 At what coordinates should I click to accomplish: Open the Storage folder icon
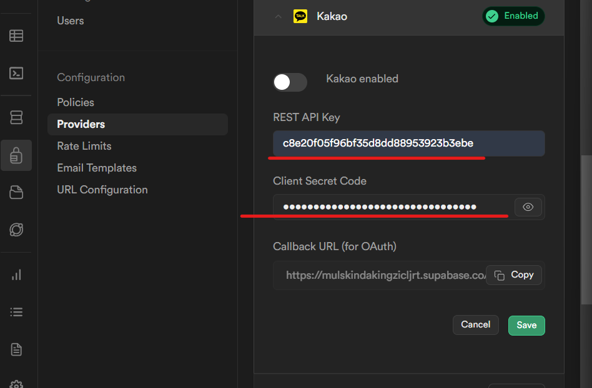(x=16, y=192)
